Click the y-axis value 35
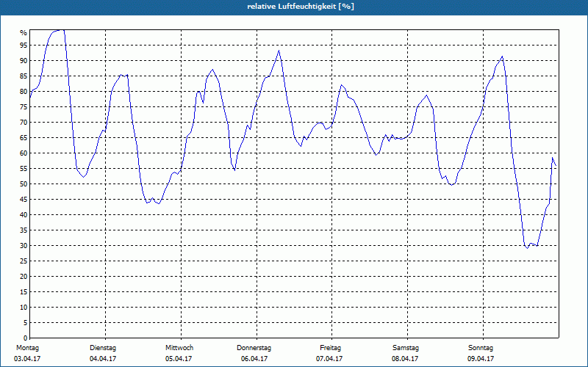Viewport: 588px width, 367px height. pos(24,230)
